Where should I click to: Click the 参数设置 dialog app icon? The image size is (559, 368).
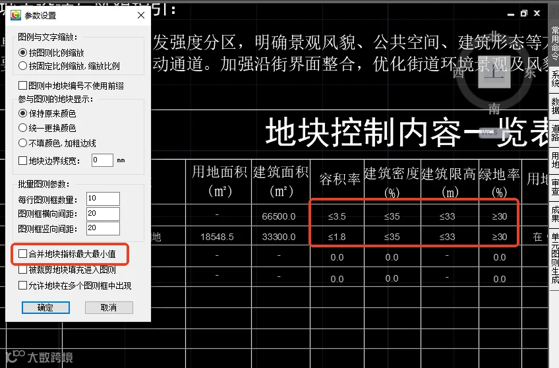pos(16,15)
